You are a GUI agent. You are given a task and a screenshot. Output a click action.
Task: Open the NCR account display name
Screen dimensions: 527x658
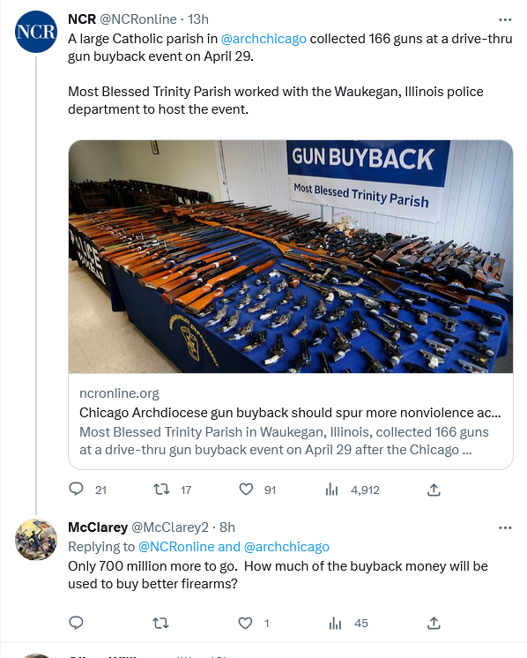point(82,19)
